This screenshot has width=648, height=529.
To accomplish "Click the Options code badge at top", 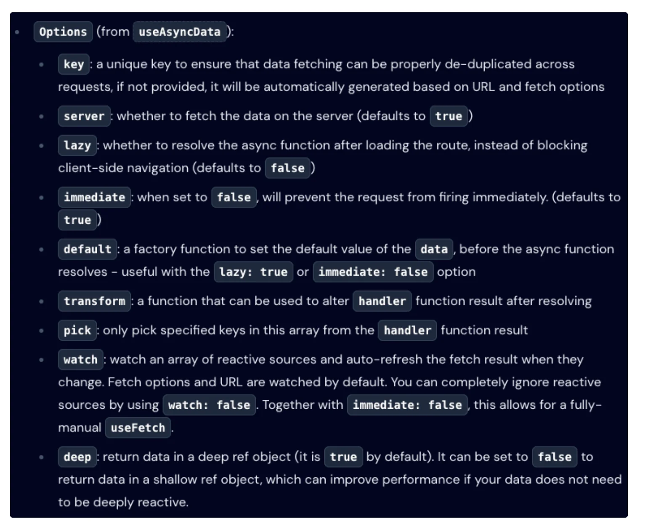I will pyautogui.click(x=63, y=32).
